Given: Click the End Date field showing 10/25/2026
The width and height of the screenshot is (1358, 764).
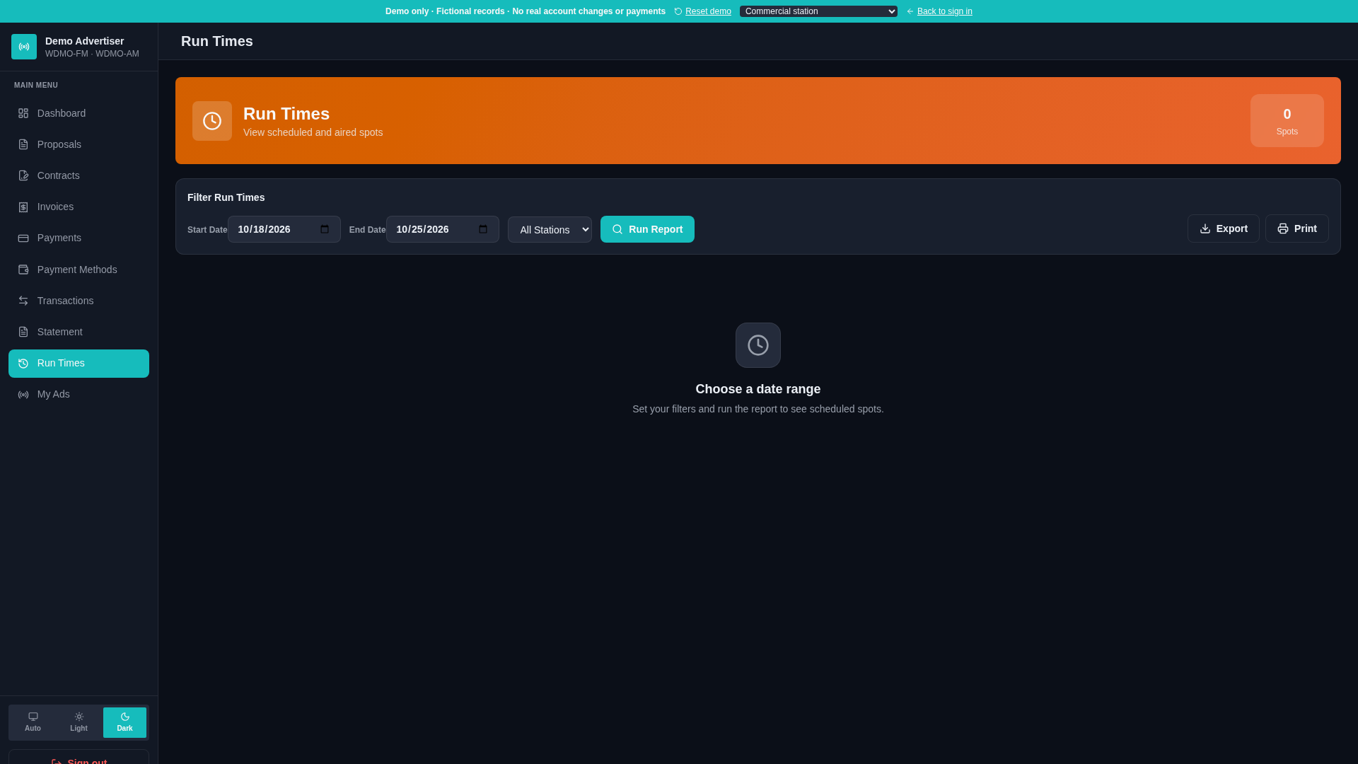Looking at the screenshot, I should 442,229.
